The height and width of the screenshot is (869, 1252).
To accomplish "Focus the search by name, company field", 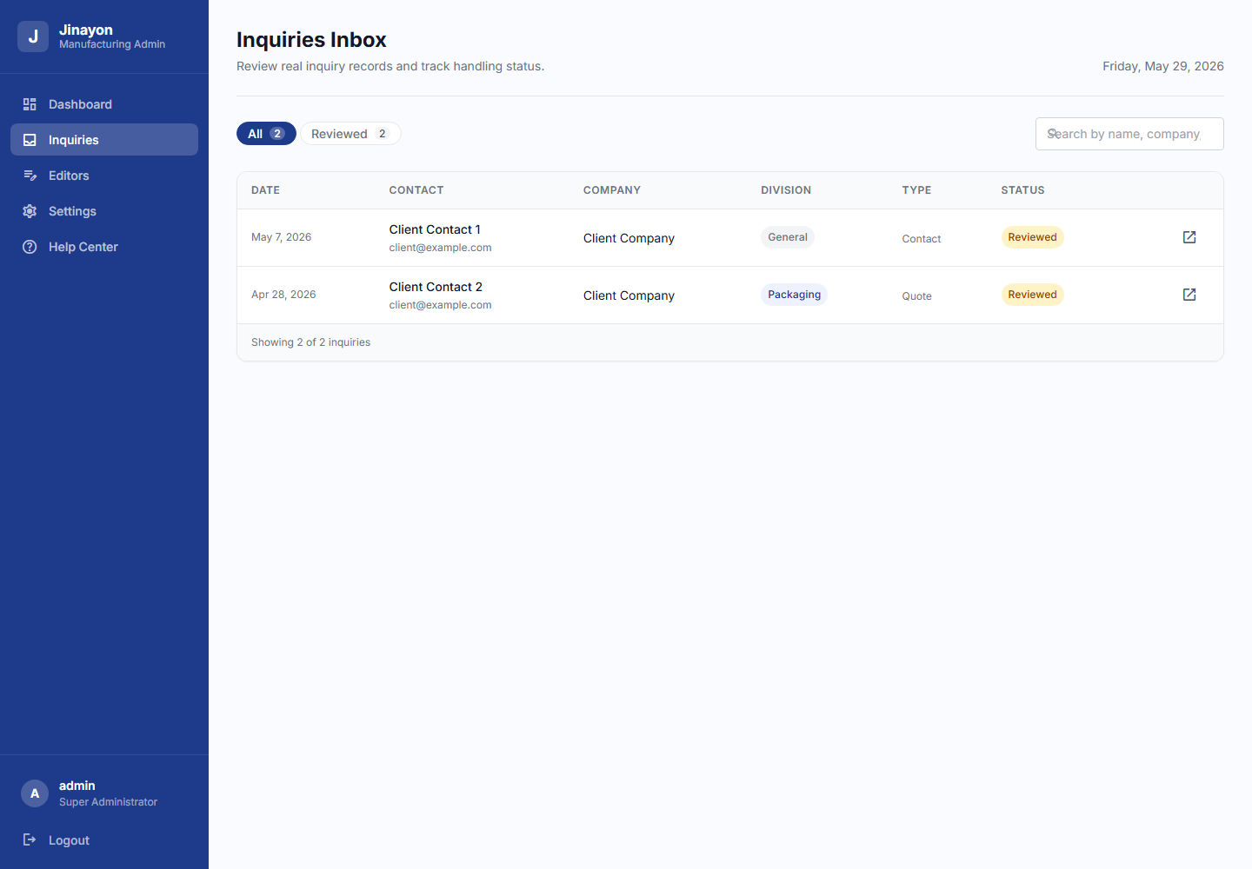I will (x=1129, y=134).
